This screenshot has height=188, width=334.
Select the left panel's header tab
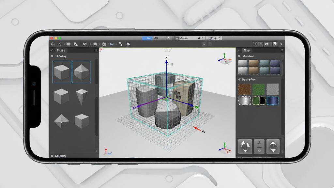click(x=61, y=50)
